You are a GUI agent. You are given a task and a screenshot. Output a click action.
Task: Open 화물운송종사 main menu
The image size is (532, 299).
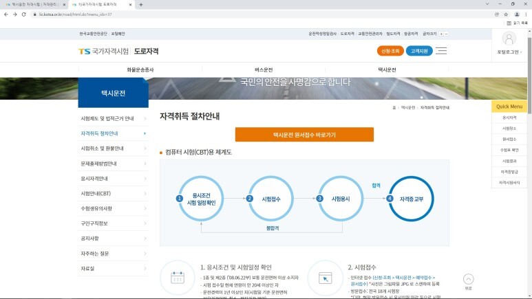(140, 70)
